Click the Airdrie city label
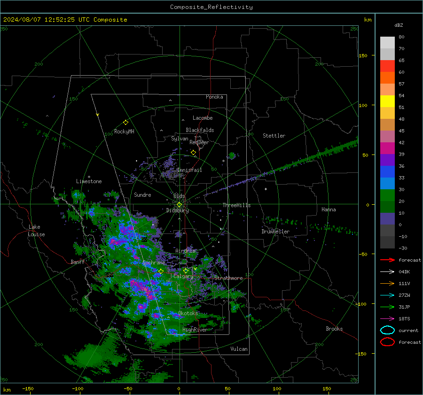 (x=185, y=251)
